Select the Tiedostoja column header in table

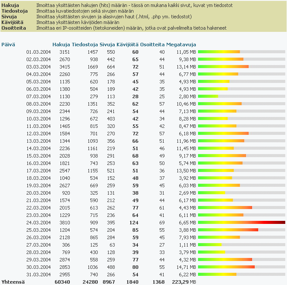click(x=85, y=45)
